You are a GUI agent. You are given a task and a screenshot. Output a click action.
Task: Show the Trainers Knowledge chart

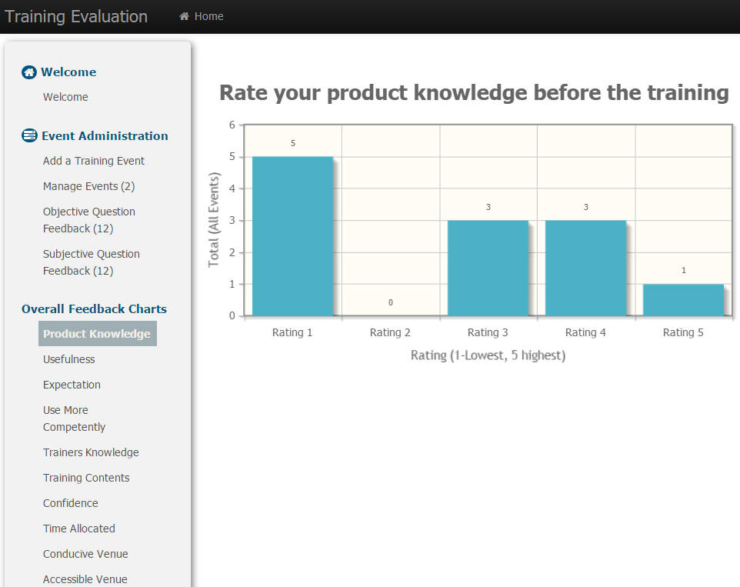[91, 452]
